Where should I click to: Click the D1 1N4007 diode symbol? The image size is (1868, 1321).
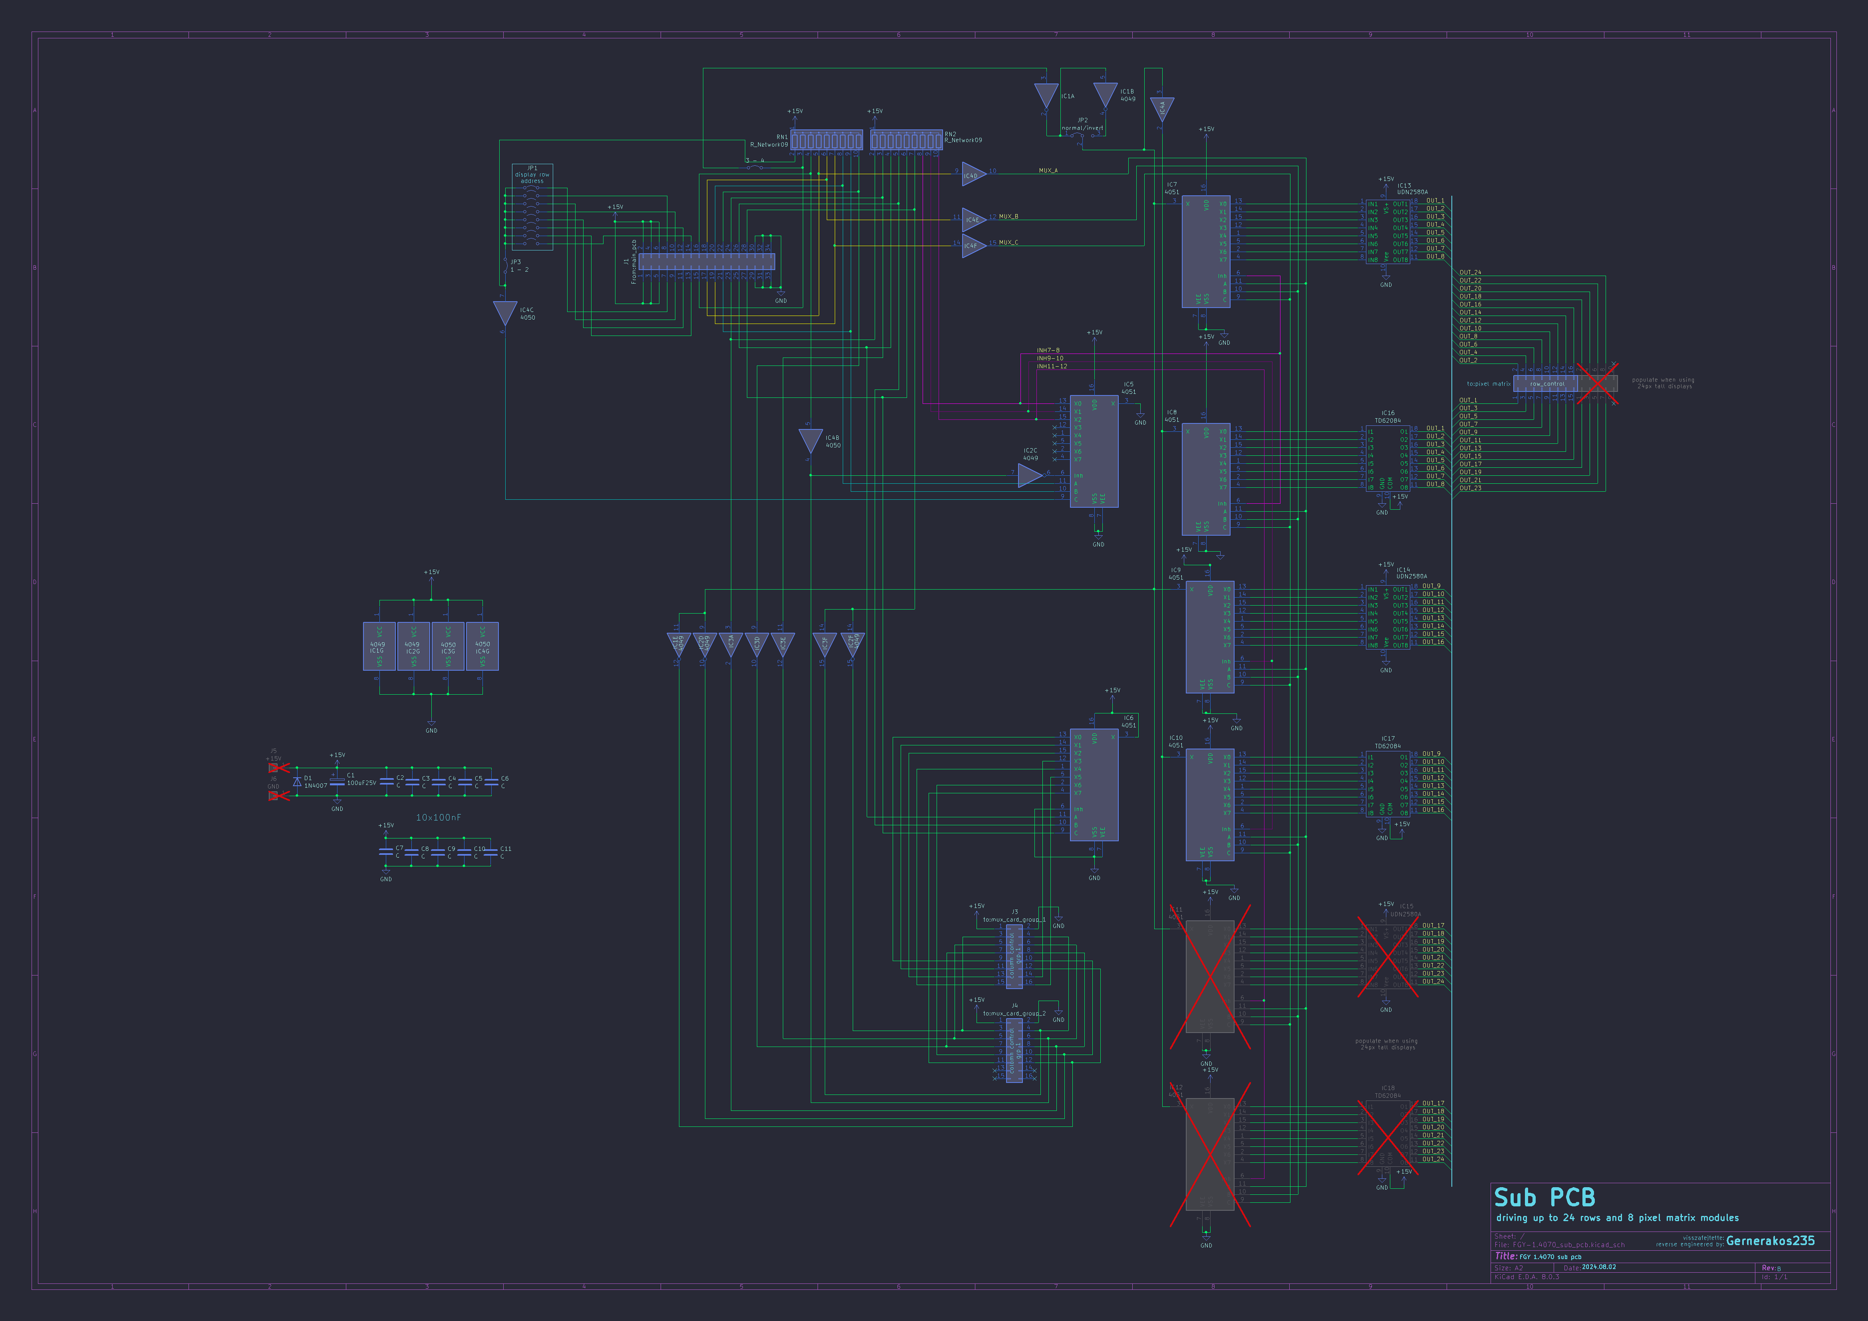pyautogui.click(x=297, y=781)
